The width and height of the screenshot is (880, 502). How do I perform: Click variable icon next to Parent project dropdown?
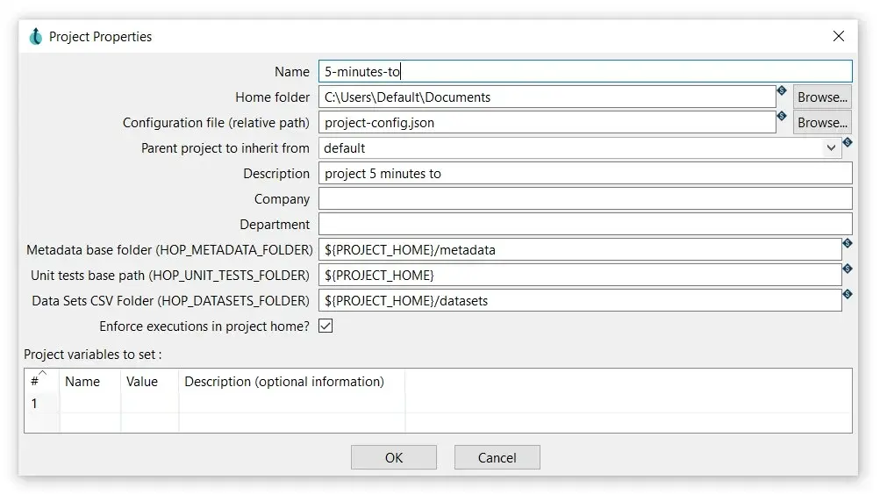(848, 143)
